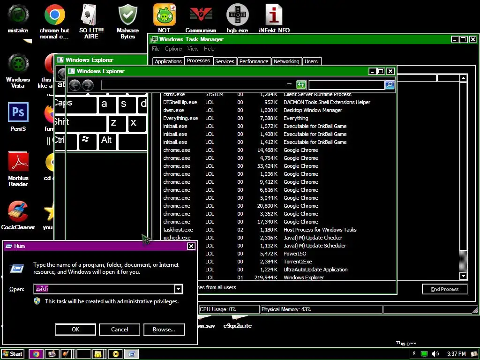Open the File menu in Task Manager
The width and height of the screenshot is (480, 360).
(x=156, y=49)
